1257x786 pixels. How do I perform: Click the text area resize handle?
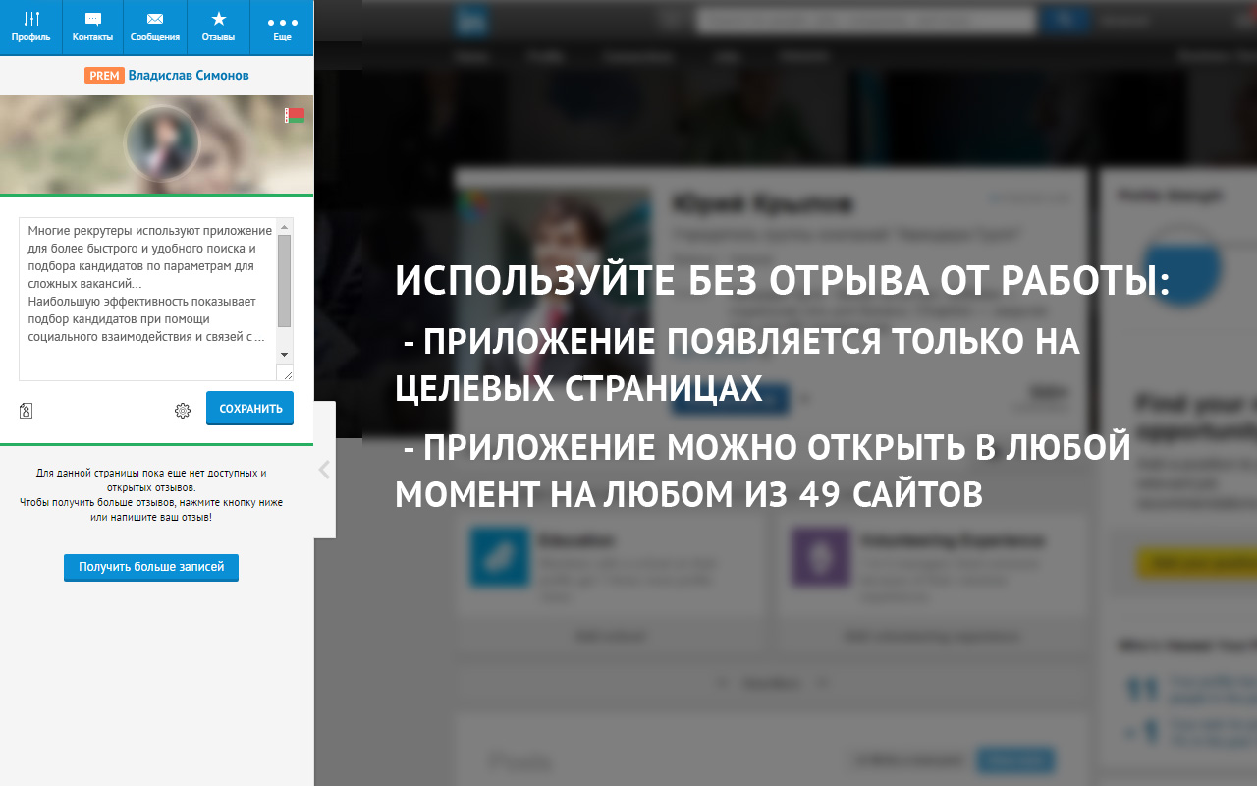coord(286,373)
